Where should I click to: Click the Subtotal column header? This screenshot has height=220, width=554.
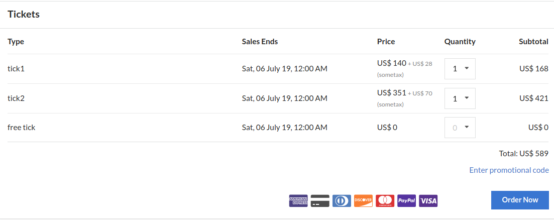point(533,42)
